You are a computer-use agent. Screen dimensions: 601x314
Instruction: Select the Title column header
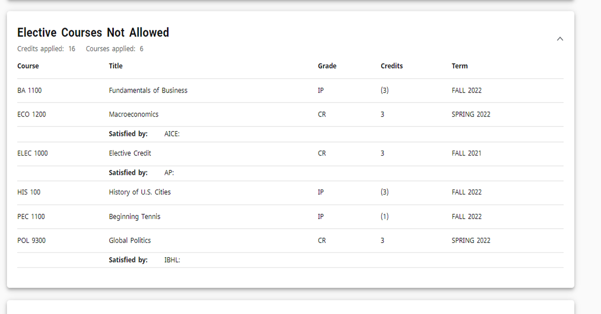pyautogui.click(x=116, y=66)
